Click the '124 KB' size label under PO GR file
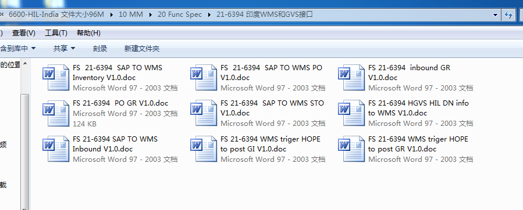Screen dimensions: 523x210 84,124
